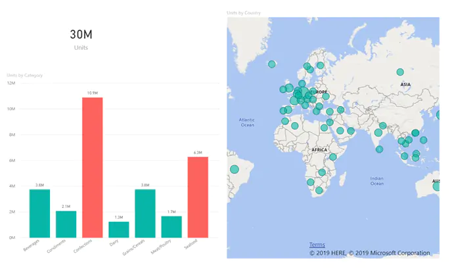Select the red Confections bar
The image size is (473, 269).
(x=93, y=167)
